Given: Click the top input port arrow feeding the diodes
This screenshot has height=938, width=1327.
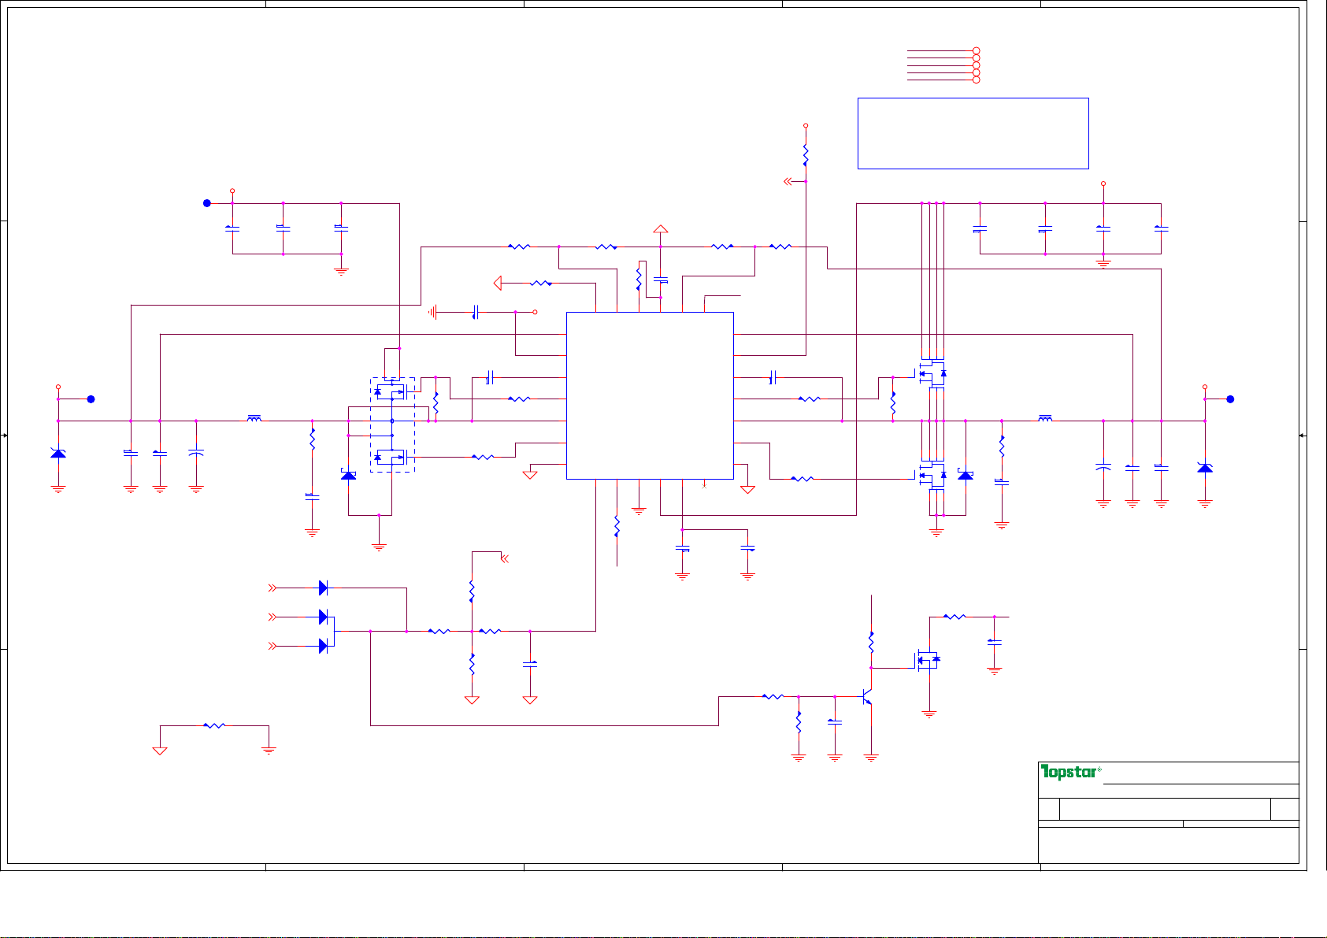Looking at the screenshot, I should click(273, 588).
